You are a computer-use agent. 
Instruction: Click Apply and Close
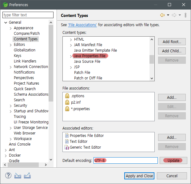point(139,176)
